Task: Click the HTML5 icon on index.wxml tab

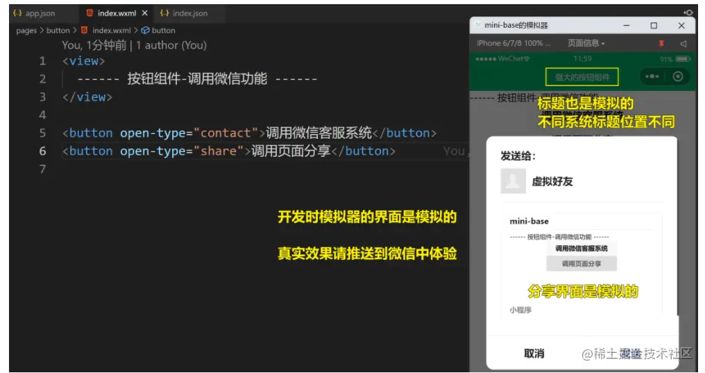Action: pyautogui.click(x=90, y=13)
